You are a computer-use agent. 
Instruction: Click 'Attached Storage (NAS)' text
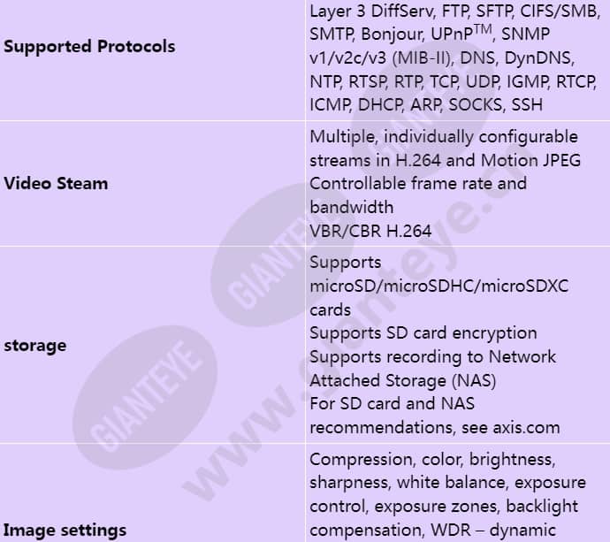tap(402, 380)
